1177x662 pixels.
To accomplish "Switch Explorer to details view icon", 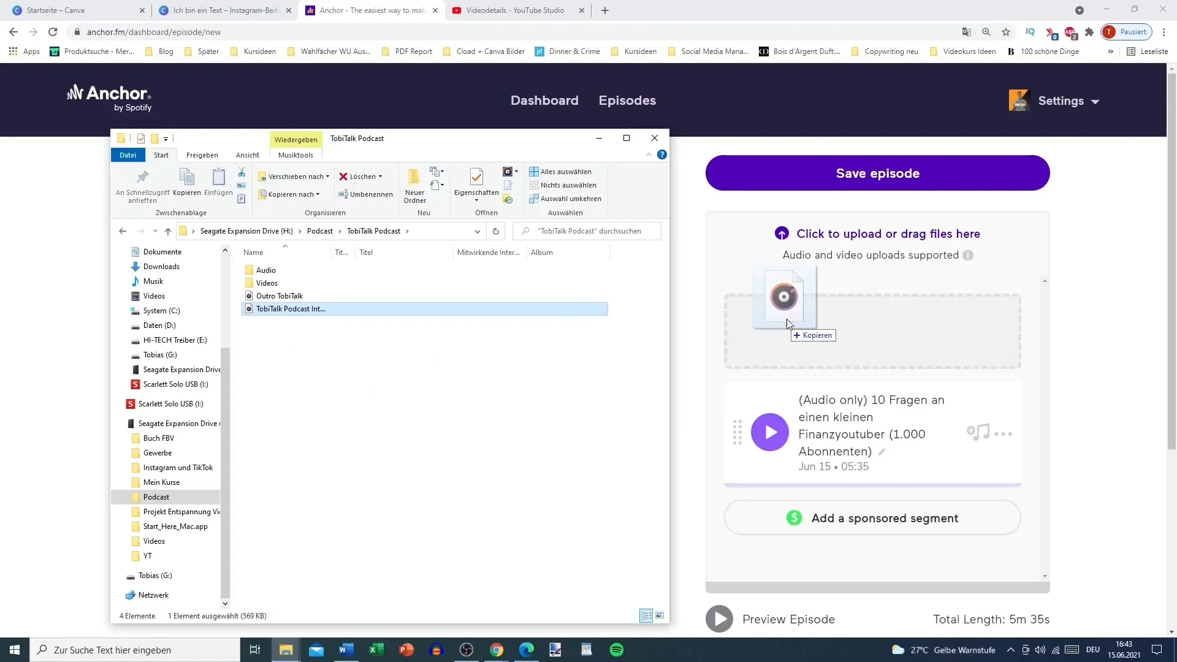I will point(646,616).
